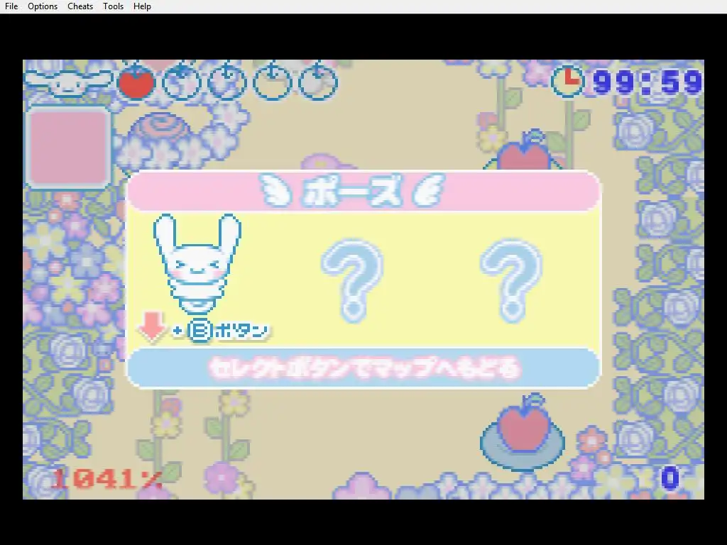Click the middle question mark locked pose
Screen dimensions: 727x545
point(353,281)
